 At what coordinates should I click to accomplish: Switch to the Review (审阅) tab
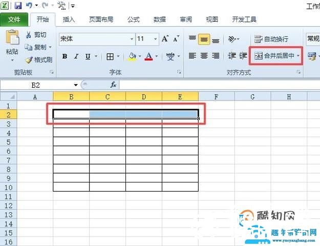pos(186,19)
